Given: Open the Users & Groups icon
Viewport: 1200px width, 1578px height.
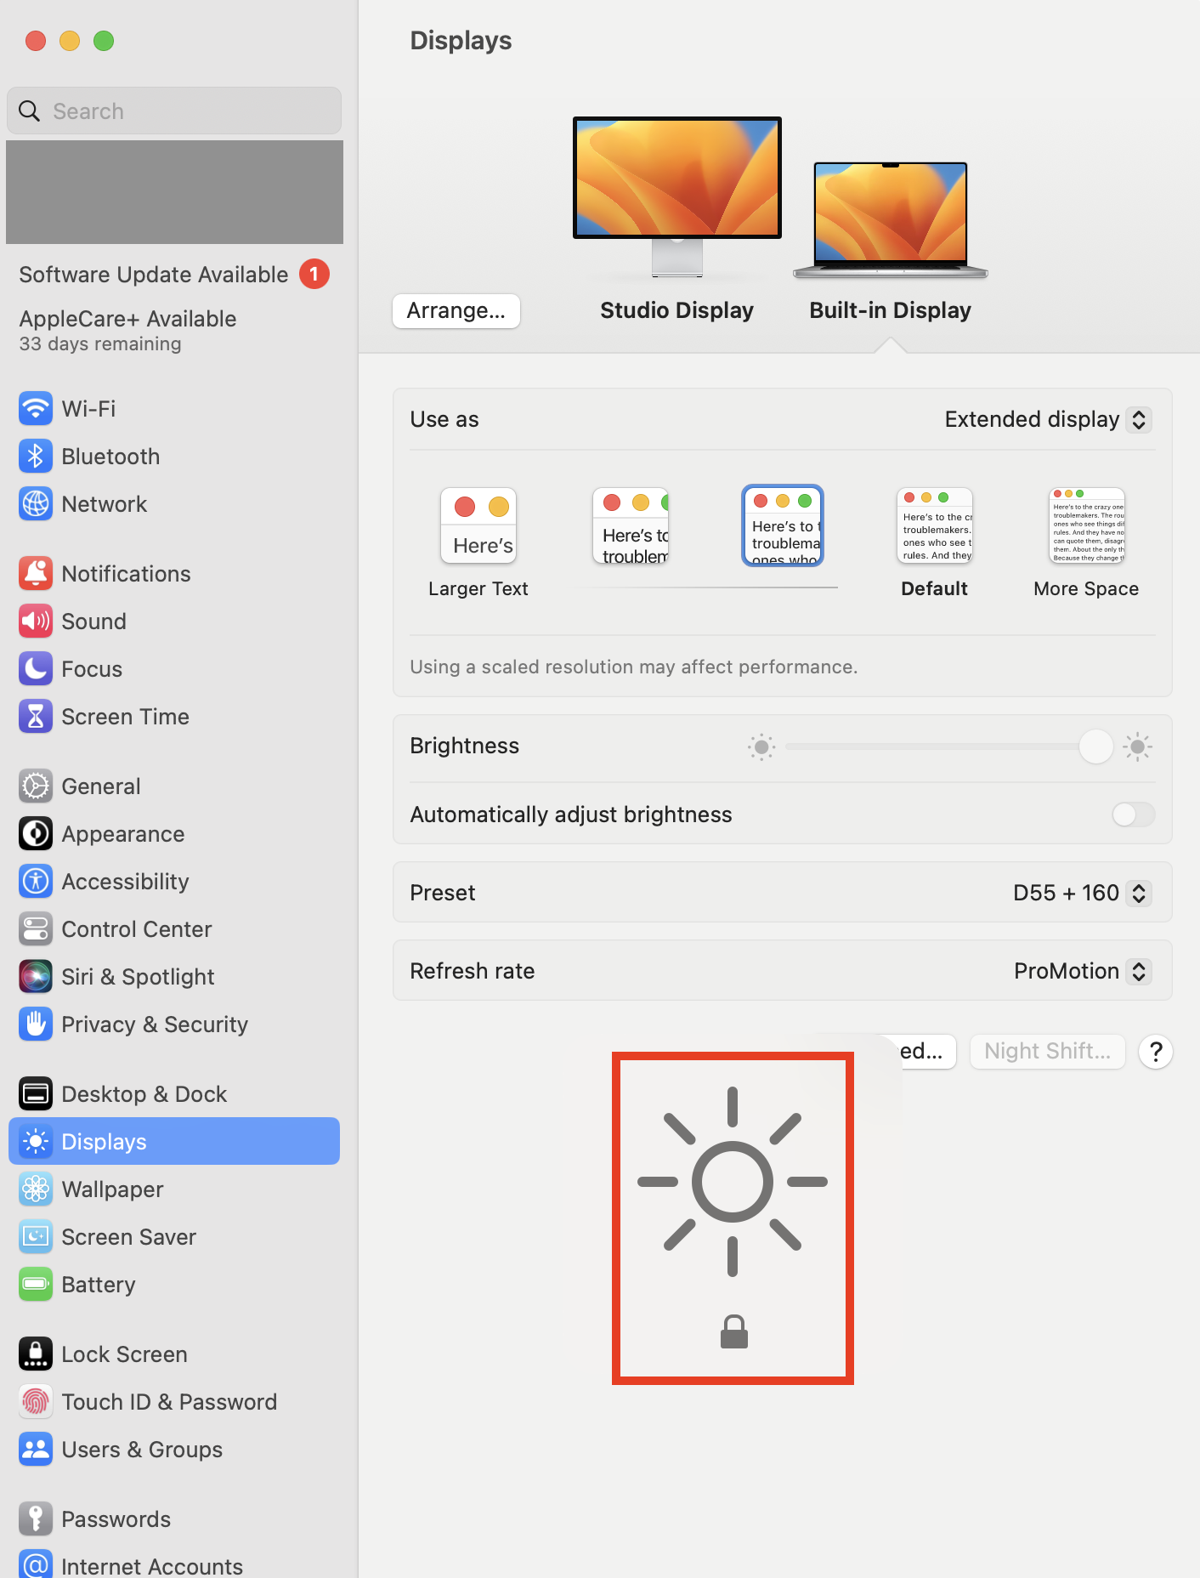Looking at the screenshot, I should point(36,1450).
